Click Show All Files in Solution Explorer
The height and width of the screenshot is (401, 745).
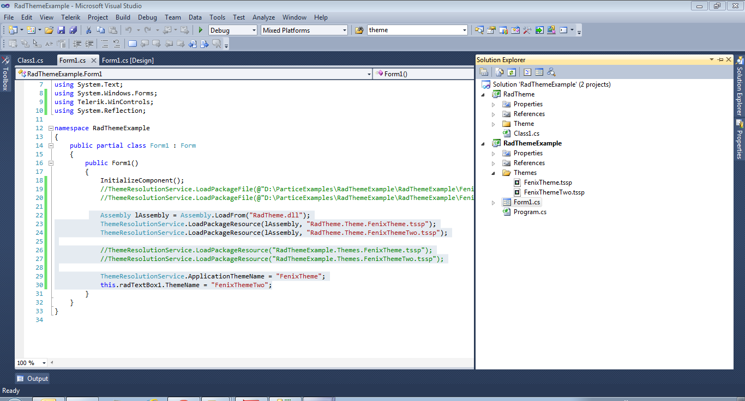[500, 72]
